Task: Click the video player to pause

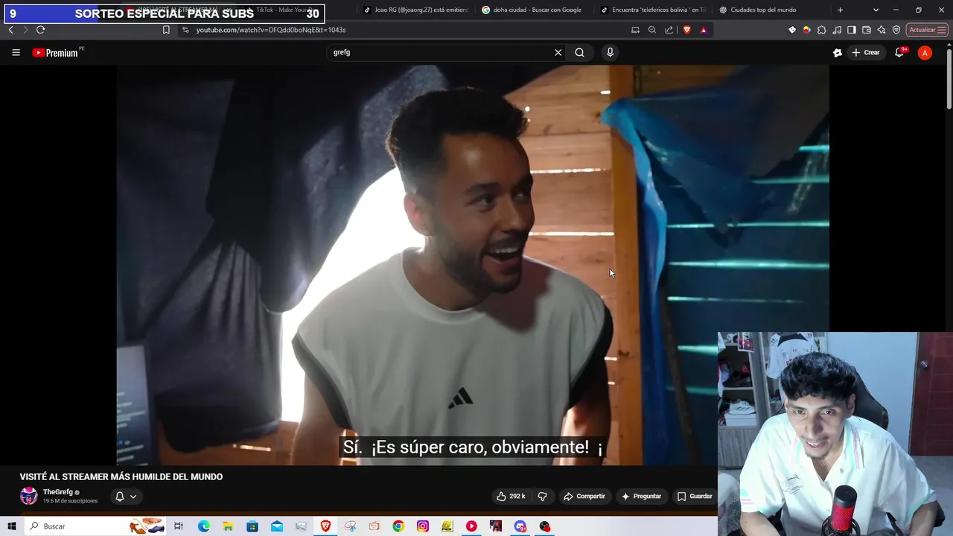Action: click(473, 265)
